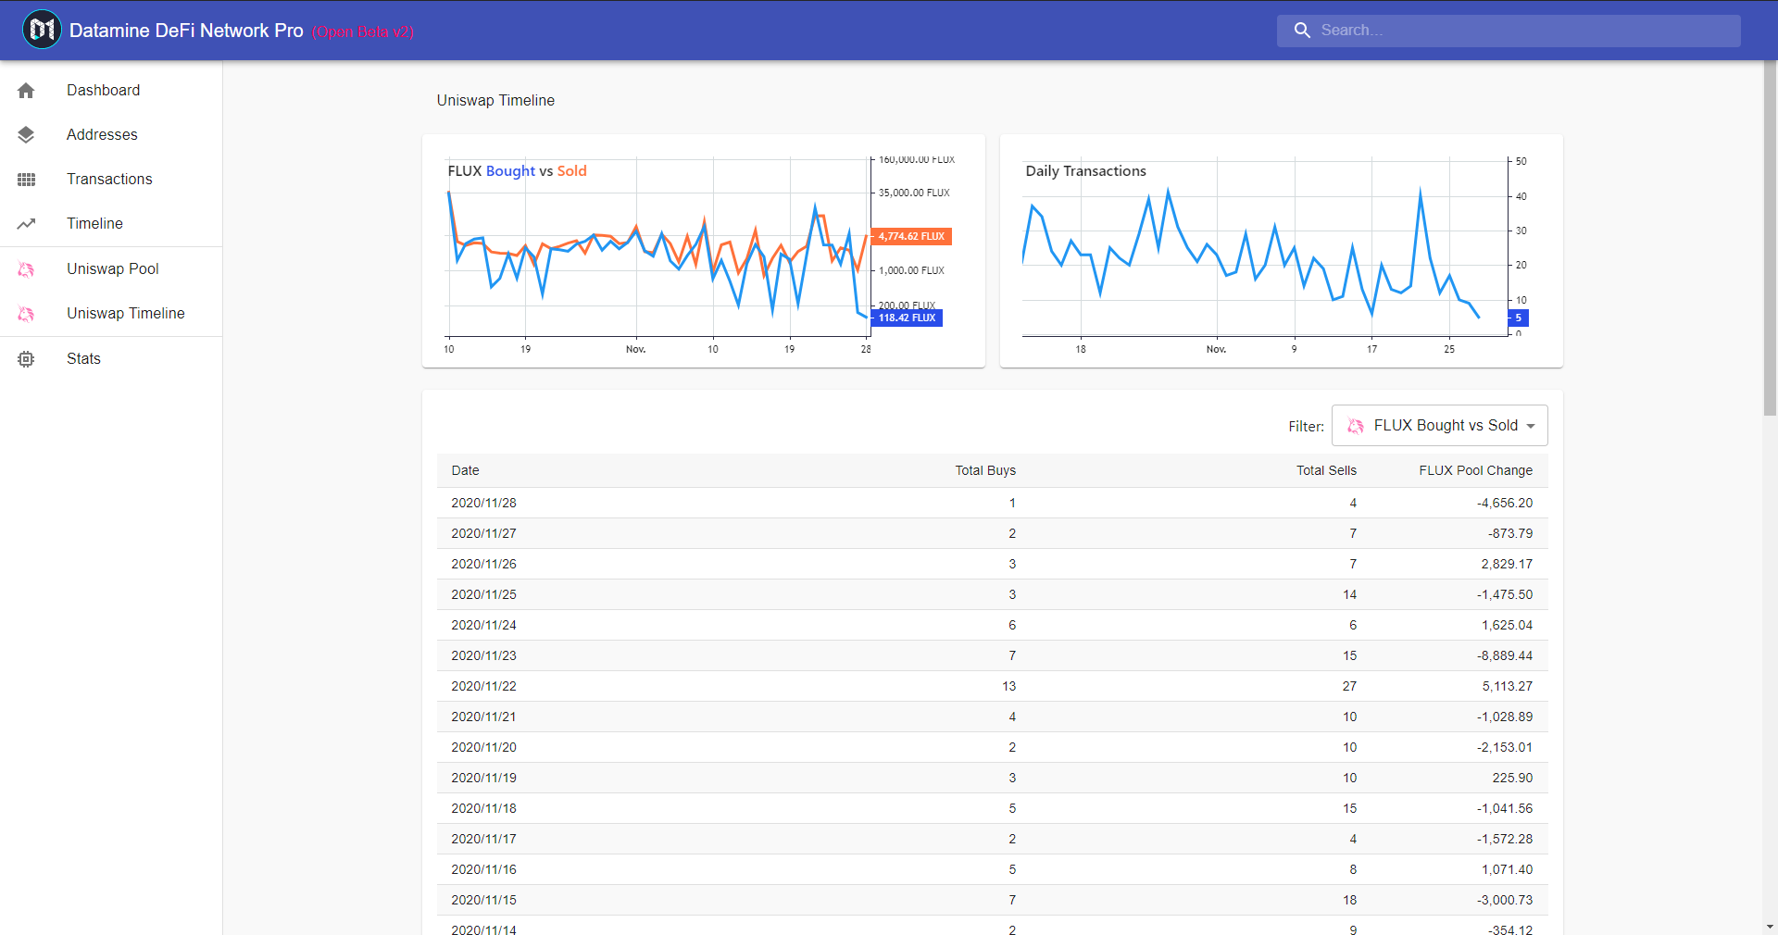Click the 2020/11/21 date cell

coord(483,717)
